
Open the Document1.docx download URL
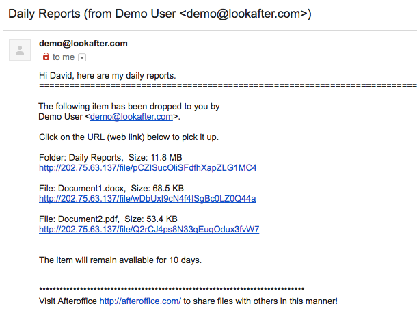[147, 198]
